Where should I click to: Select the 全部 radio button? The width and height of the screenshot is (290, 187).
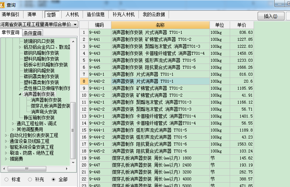pyautogui.click(x=53, y=179)
